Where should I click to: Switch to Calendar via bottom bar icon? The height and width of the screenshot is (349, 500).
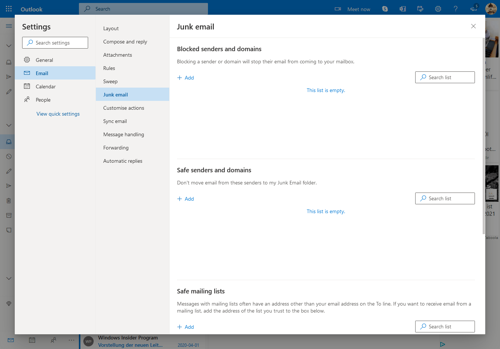pyautogui.click(x=32, y=340)
